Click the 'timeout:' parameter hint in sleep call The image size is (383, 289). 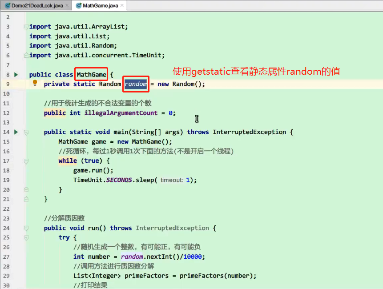click(172, 180)
